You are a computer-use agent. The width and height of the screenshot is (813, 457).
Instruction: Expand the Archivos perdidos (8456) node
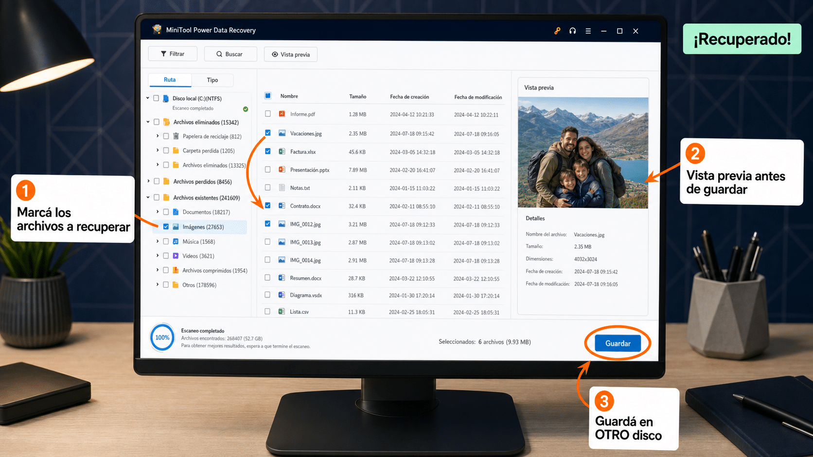point(148,181)
